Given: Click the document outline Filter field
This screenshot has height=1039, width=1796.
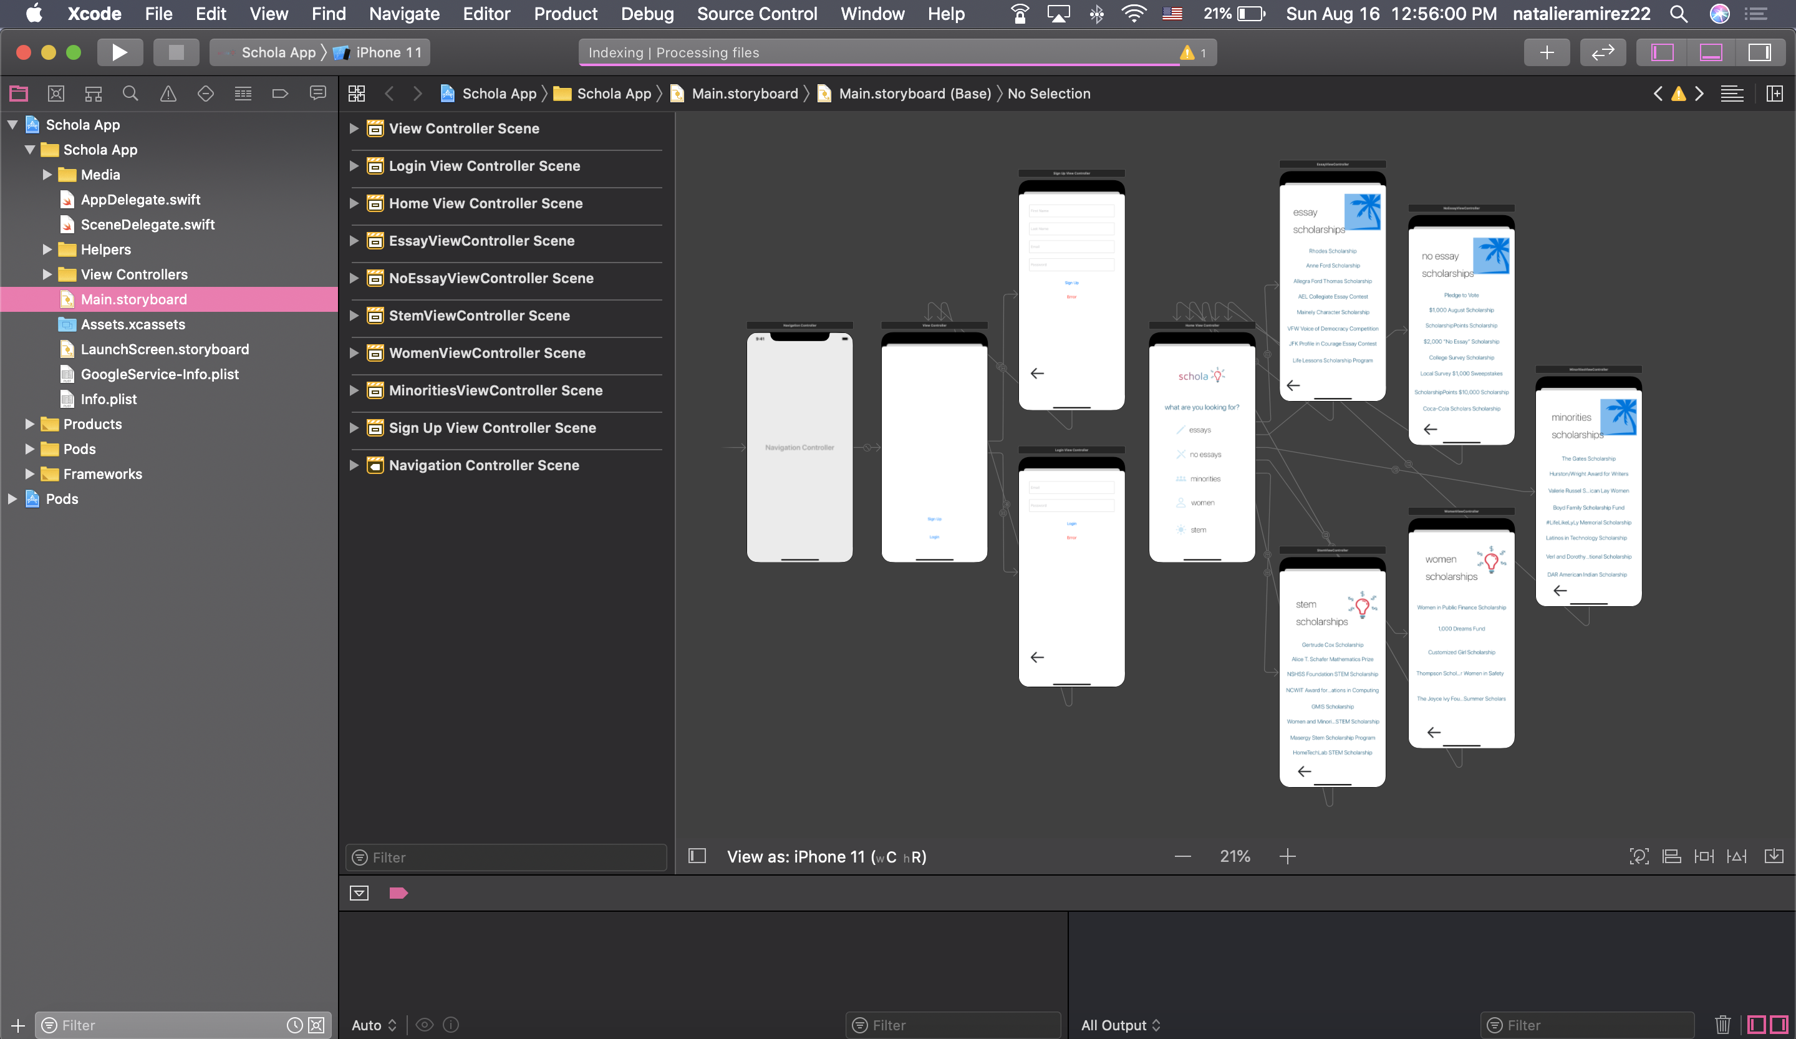Looking at the screenshot, I should (506, 858).
